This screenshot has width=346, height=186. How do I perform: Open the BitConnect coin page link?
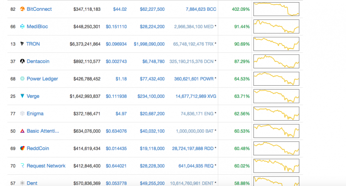(39, 9)
